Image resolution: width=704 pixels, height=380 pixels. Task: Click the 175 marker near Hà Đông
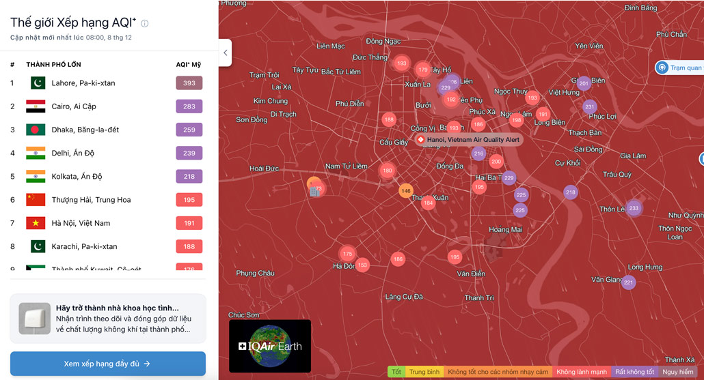(x=347, y=254)
